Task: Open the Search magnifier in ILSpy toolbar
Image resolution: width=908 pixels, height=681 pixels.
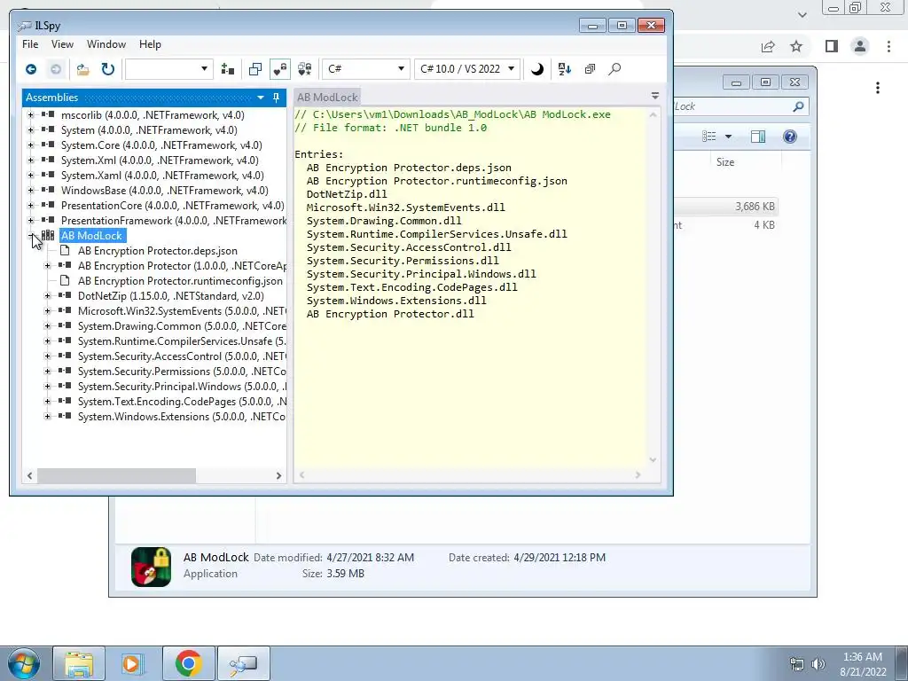Action: click(614, 69)
